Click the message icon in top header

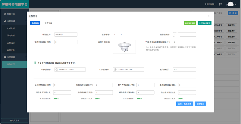221,5
